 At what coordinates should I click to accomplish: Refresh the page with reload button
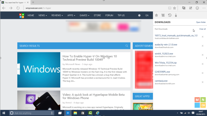[18, 8]
